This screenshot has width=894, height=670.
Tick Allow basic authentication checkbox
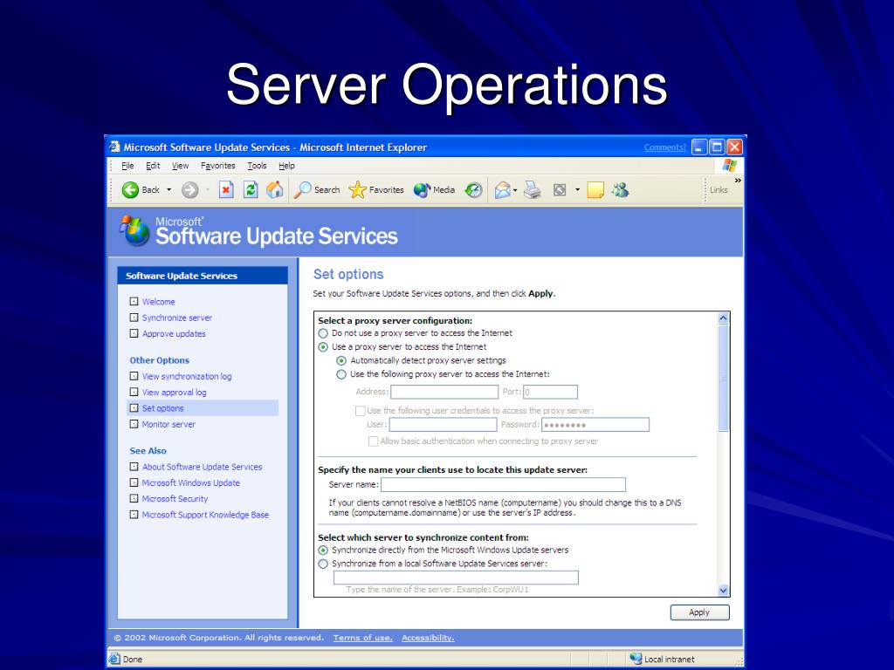[x=374, y=441]
